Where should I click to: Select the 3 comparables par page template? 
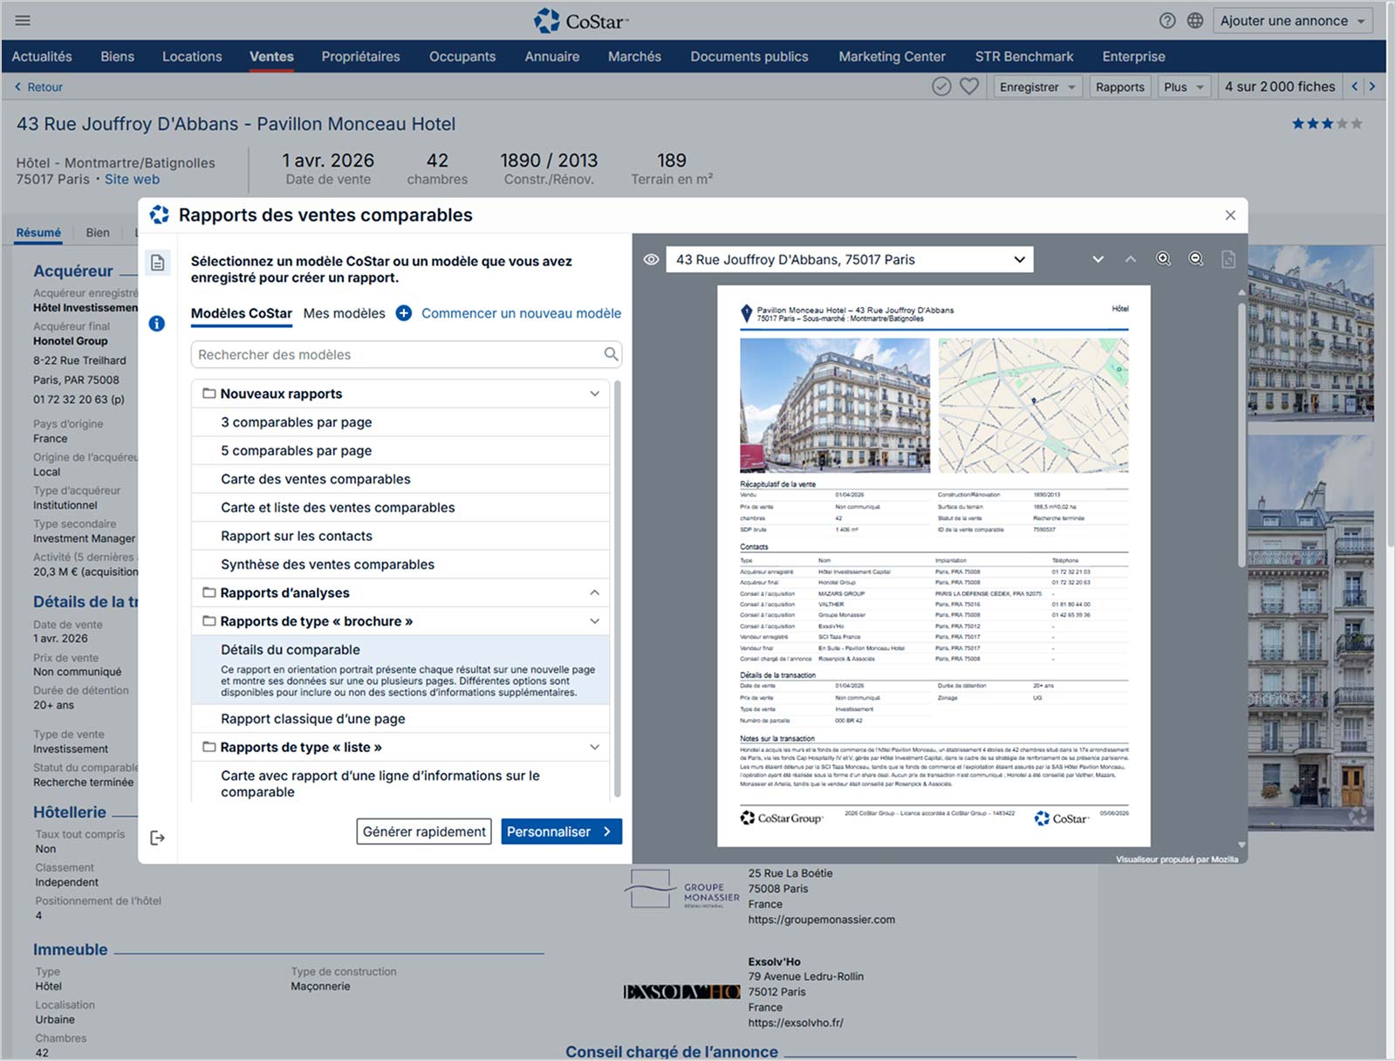(x=400, y=422)
